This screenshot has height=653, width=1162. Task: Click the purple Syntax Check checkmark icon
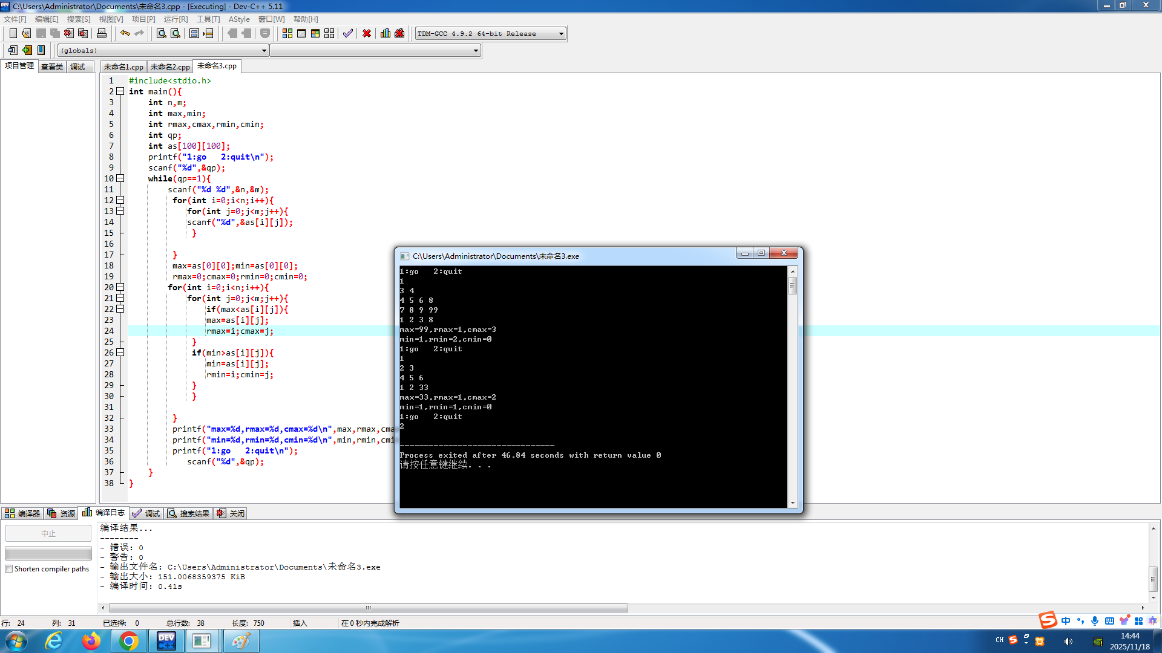347,33
